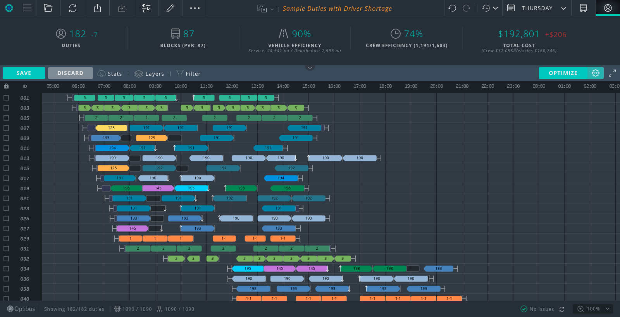Check the box next to duty 034
The height and width of the screenshot is (317, 620).
pos(6,269)
